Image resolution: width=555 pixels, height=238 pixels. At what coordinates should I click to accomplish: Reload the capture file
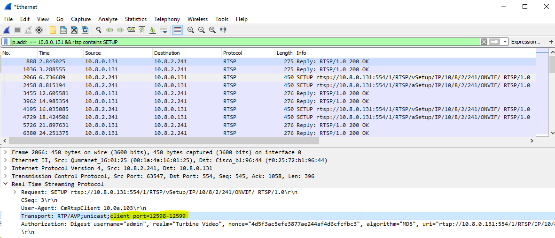coord(85,30)
